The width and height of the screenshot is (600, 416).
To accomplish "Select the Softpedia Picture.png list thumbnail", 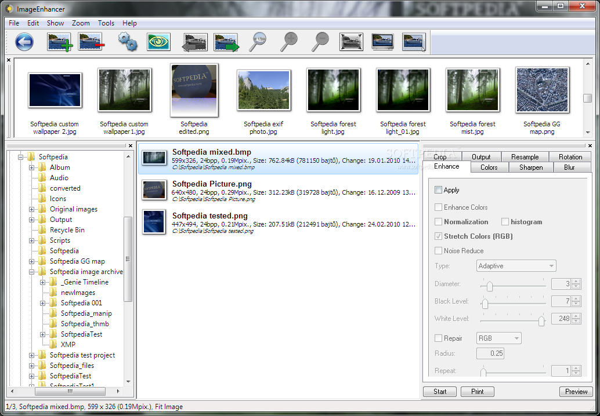I will 154,190.
